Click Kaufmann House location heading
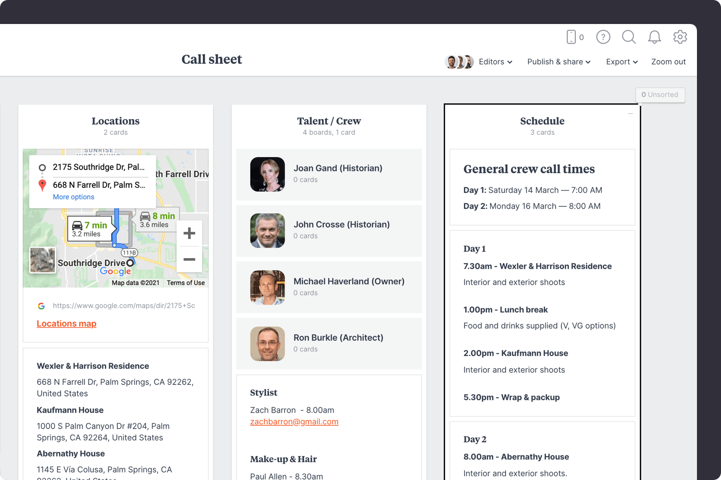This screenshot has width=721, height=480. 70,410
